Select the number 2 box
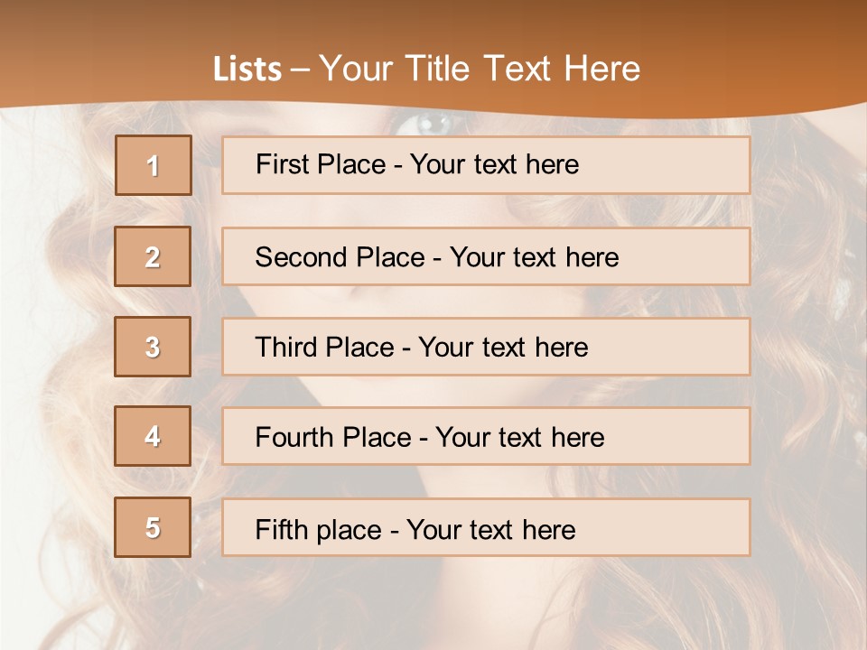This screenshot has width=867, height=650. pyautogui.click(x=153, y=256)
